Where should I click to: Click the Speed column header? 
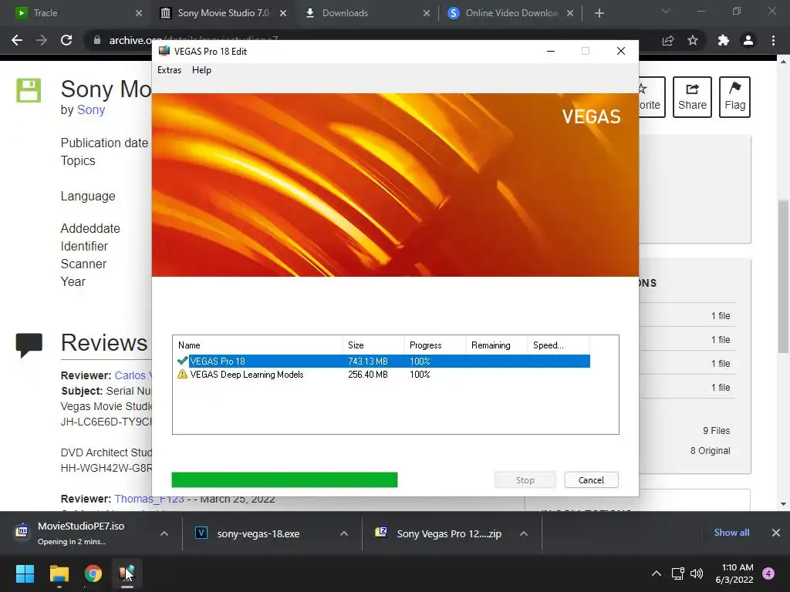click(x=559, y=345)
